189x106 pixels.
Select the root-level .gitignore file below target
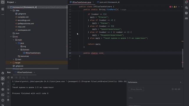pos(19,66)
